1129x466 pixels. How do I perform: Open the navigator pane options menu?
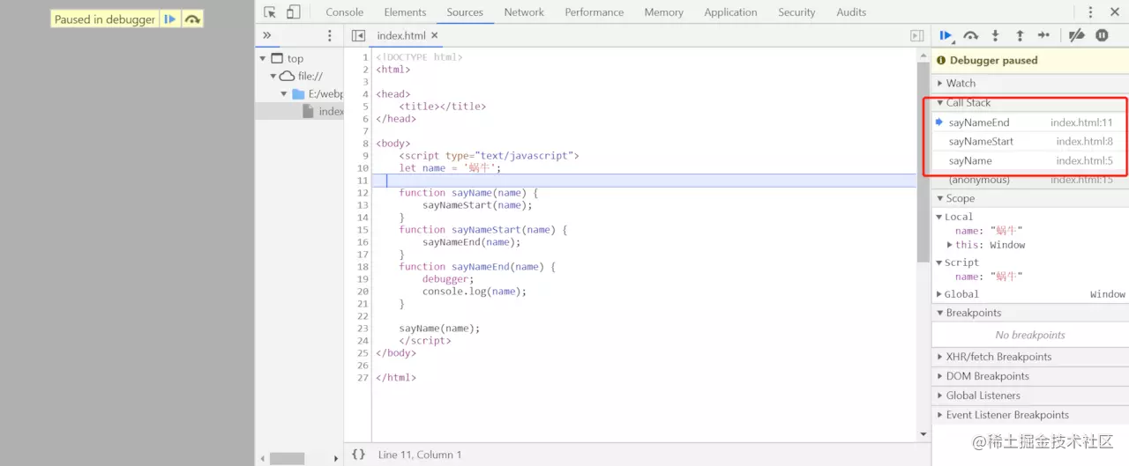pos(330,35)
